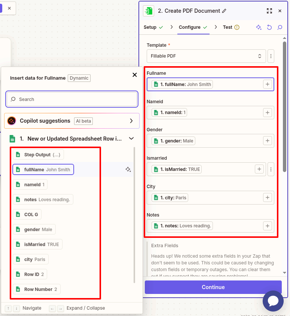
Task: Click the edit pencil icon beside step title
Action: point(224,11)
